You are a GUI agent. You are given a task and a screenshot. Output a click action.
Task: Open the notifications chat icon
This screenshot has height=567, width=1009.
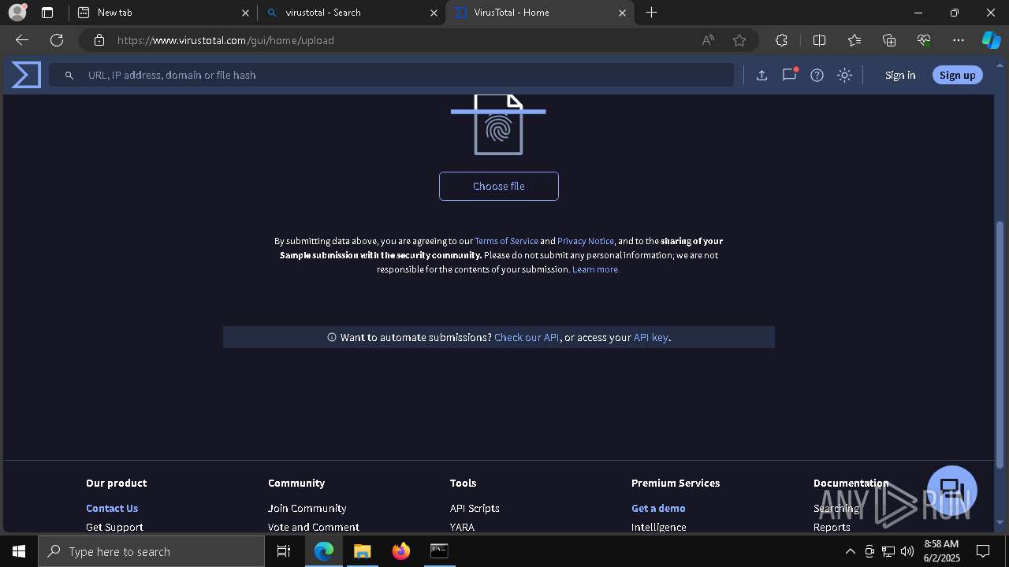(x=789, y=75)
